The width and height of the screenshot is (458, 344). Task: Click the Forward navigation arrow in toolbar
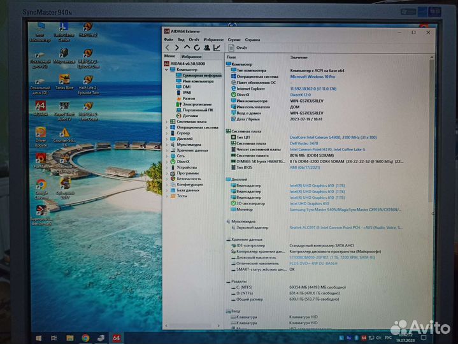(x=177, y=48)
